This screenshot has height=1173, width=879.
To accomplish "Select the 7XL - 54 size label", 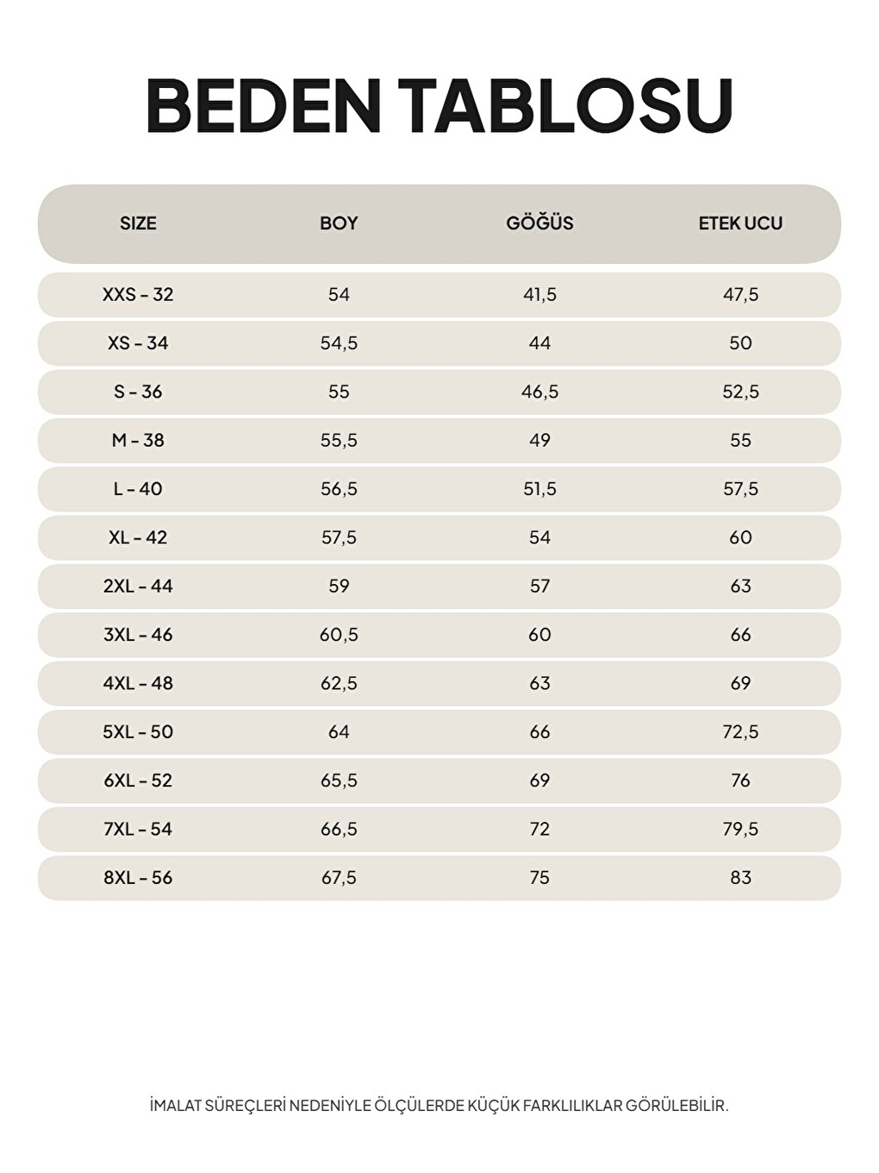I will tap(138, 829).
